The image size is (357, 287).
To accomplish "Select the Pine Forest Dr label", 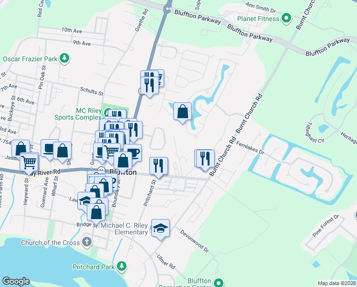I will click(326, 226).
